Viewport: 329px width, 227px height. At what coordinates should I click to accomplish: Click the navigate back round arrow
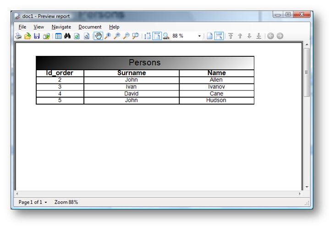[x=270, y=36]
